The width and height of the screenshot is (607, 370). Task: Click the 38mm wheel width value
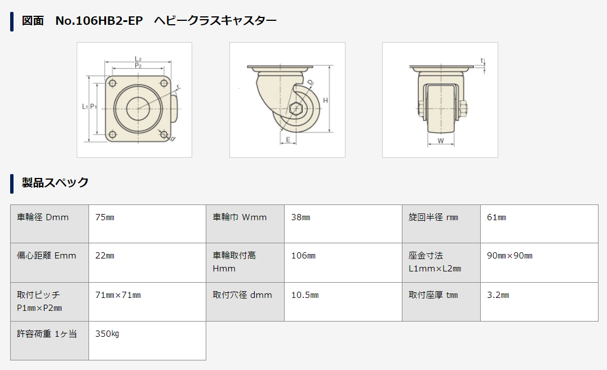pyautogui.click(x=301, y=217)
